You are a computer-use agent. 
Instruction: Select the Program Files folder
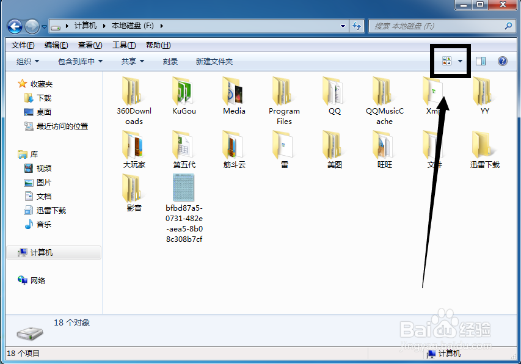284,100
